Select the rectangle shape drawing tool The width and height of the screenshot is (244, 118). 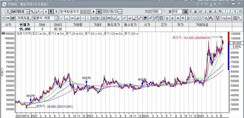(x=199, y=18)
